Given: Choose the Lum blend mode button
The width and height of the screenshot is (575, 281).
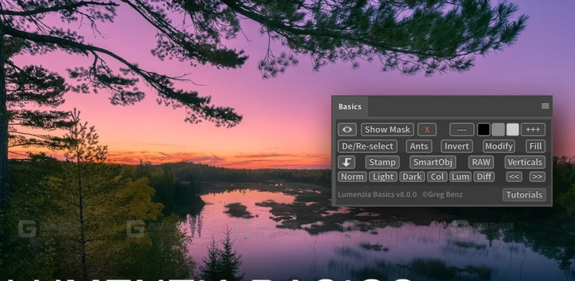Looking at the screenshot, I should (x=460, y=177).
